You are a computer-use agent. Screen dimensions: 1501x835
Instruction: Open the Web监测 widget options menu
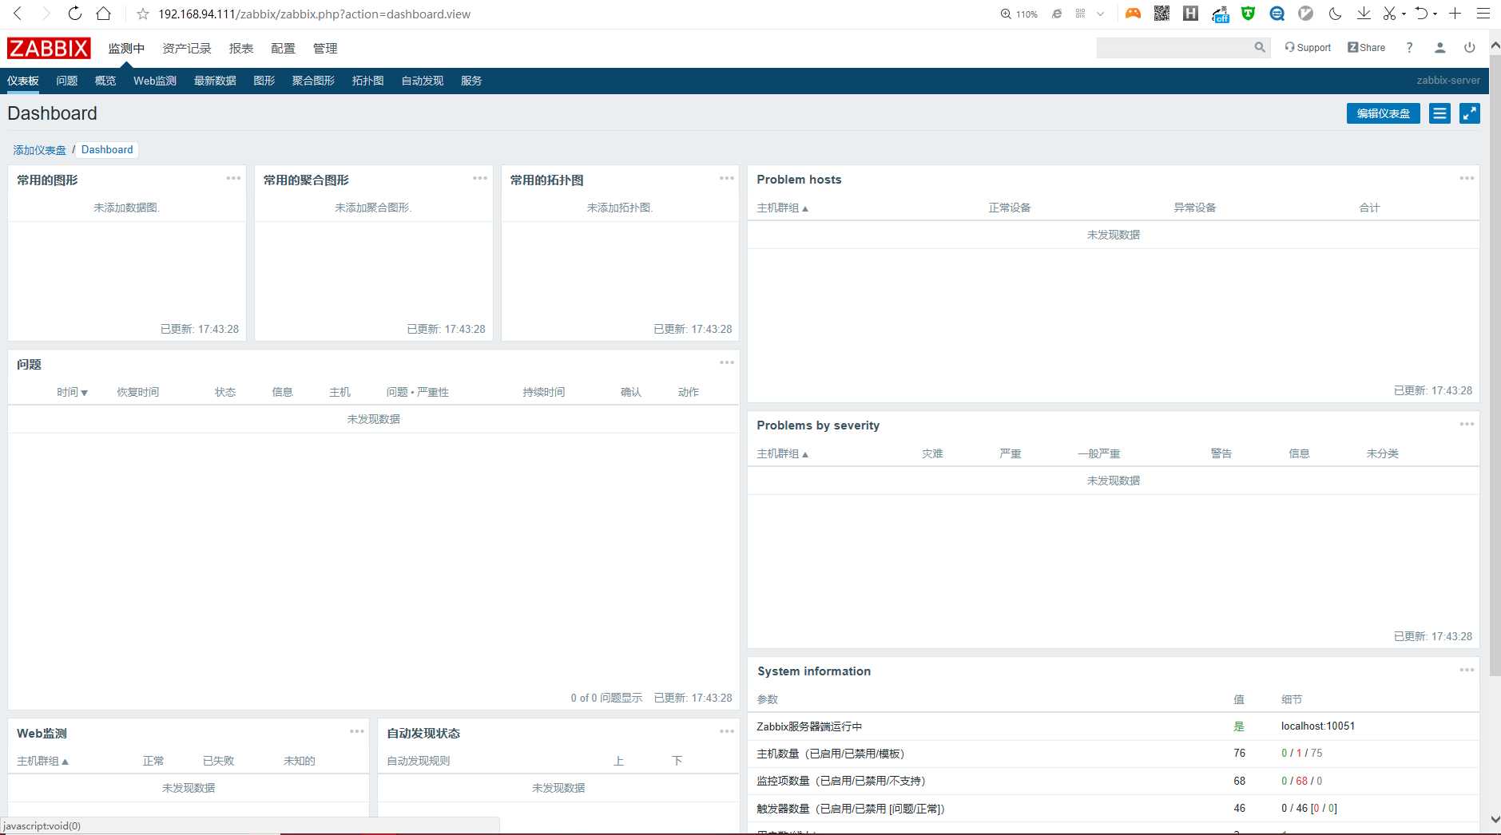(x=357, y=731)
